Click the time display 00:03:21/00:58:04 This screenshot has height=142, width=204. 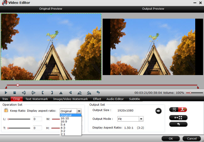[x=148, y=93]
